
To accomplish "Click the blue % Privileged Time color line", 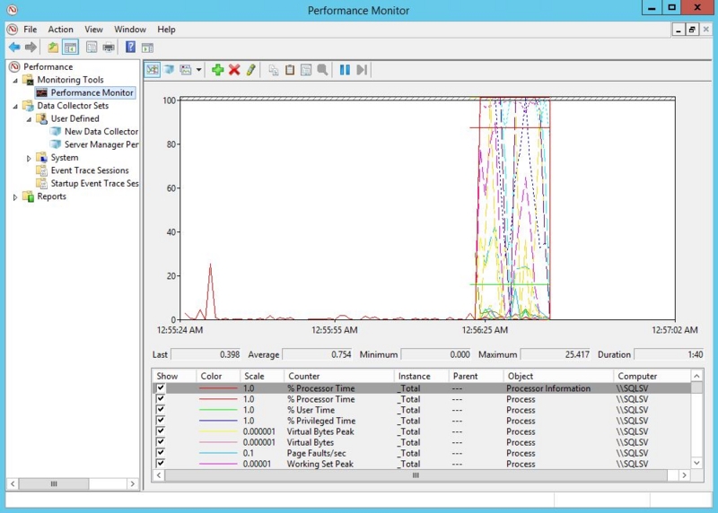I will (218, 421).
